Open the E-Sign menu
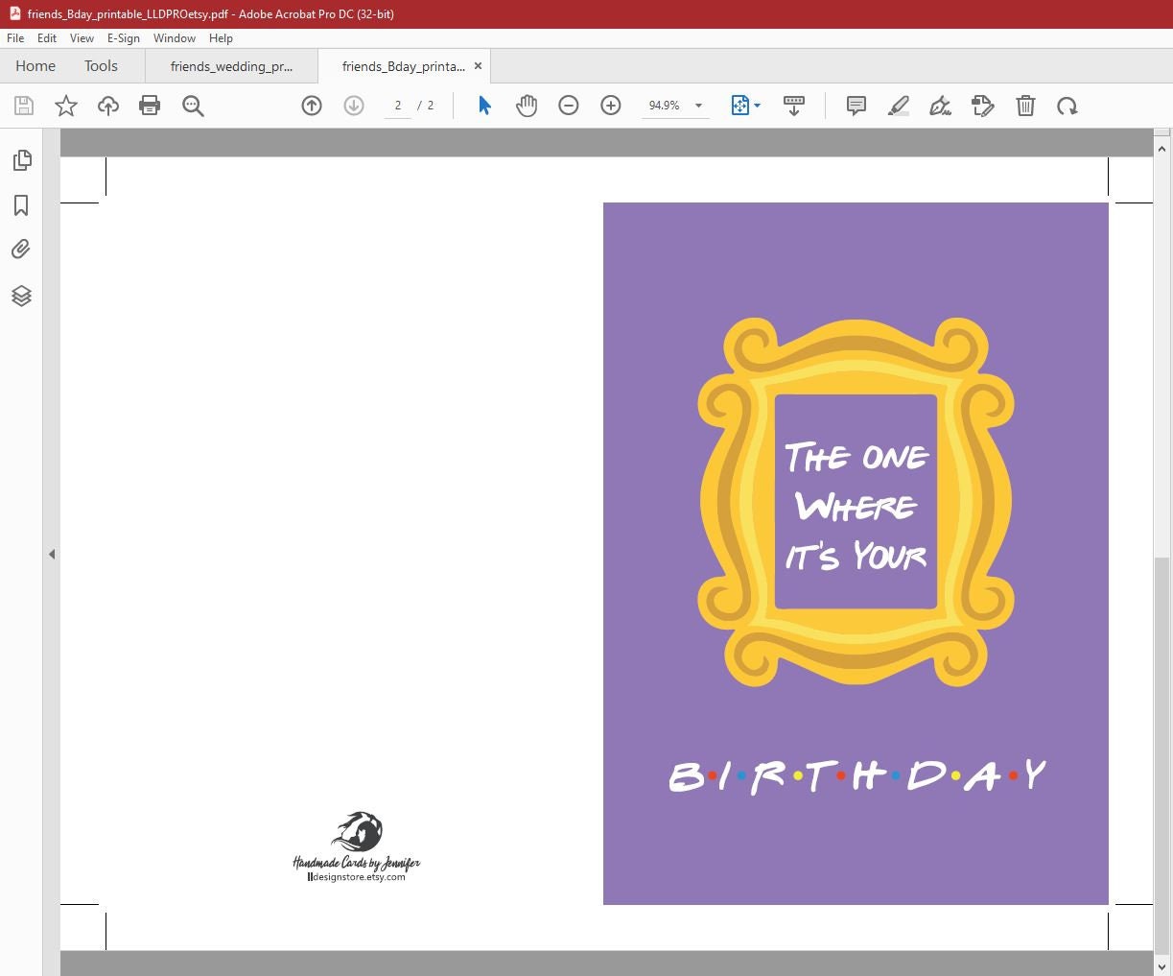1173x976 pixels. (124, 38)
